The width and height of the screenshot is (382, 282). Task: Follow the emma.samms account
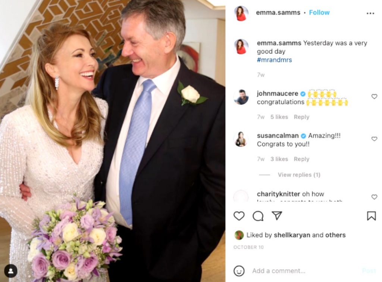pyautogui.click(x=319, y=12)
